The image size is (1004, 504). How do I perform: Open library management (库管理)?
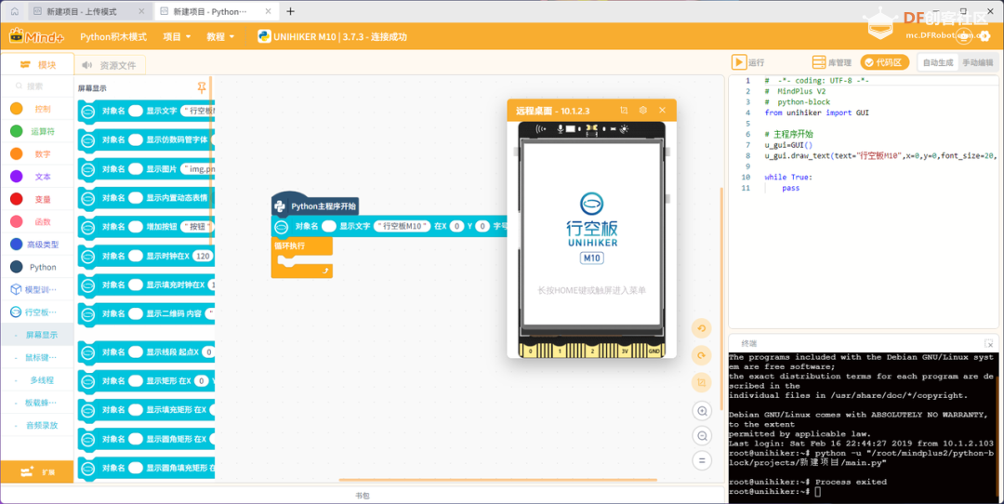click(x=831, y=62)
